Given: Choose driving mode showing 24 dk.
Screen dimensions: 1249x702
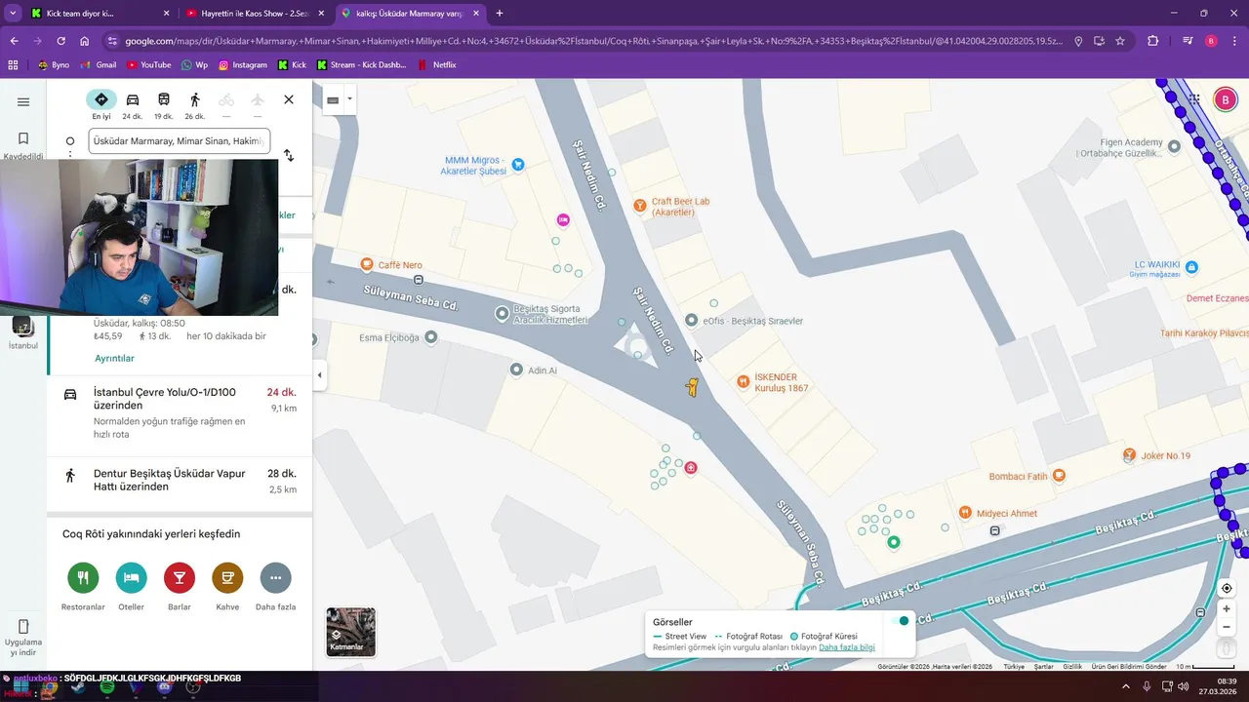Looking at the screenshot, I should 133,104.
